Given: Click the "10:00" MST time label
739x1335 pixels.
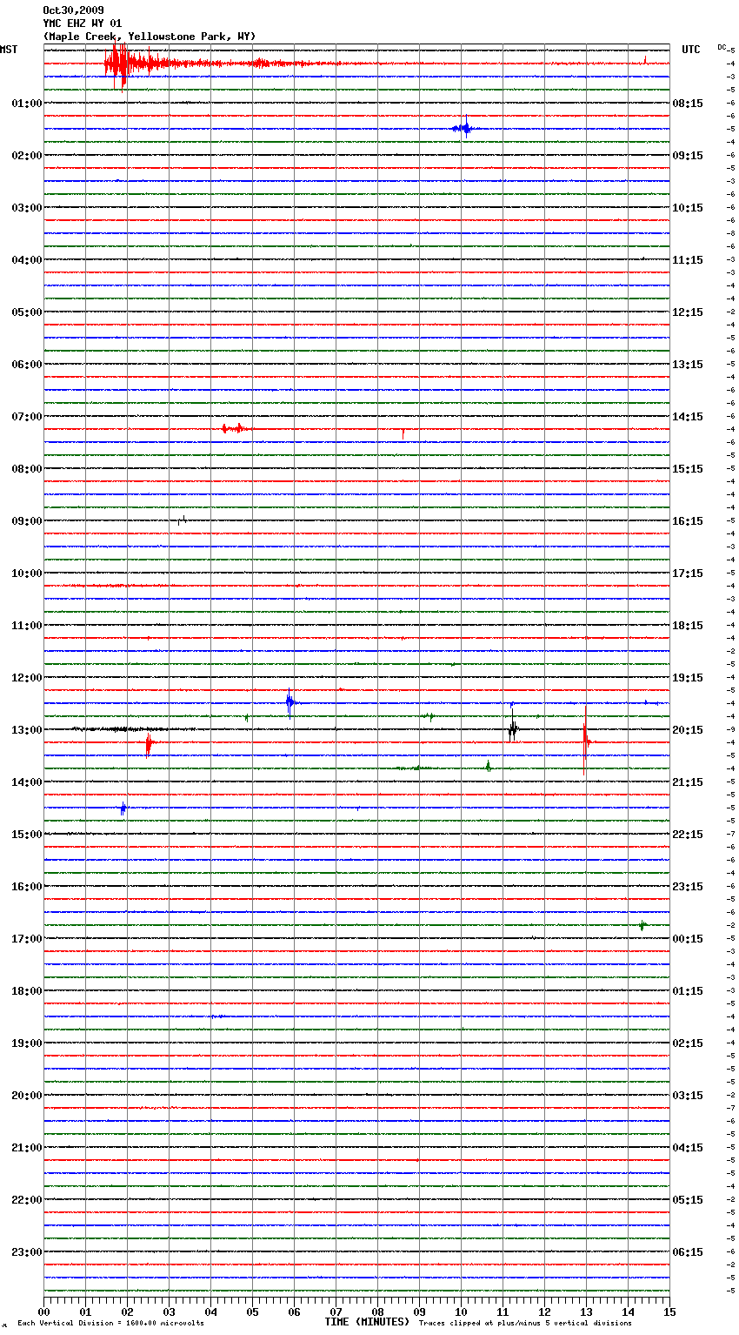Looking at the screenshot, I should pos(27,574).
